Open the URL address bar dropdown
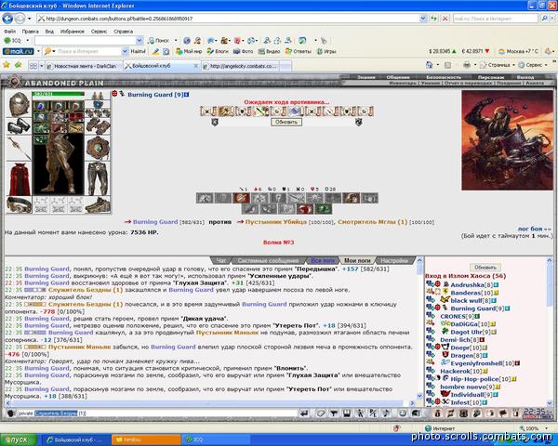The height and width of the screenshot is (446, 558). [423, 19]
